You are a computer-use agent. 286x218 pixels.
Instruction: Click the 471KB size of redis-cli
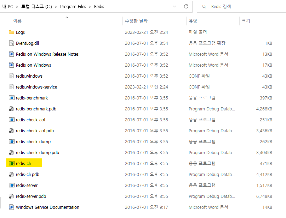click(x=266, y=163)
